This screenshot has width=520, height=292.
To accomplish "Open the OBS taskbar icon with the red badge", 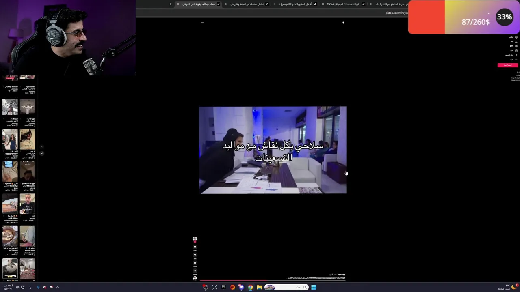I will click(x=206, y=287).
